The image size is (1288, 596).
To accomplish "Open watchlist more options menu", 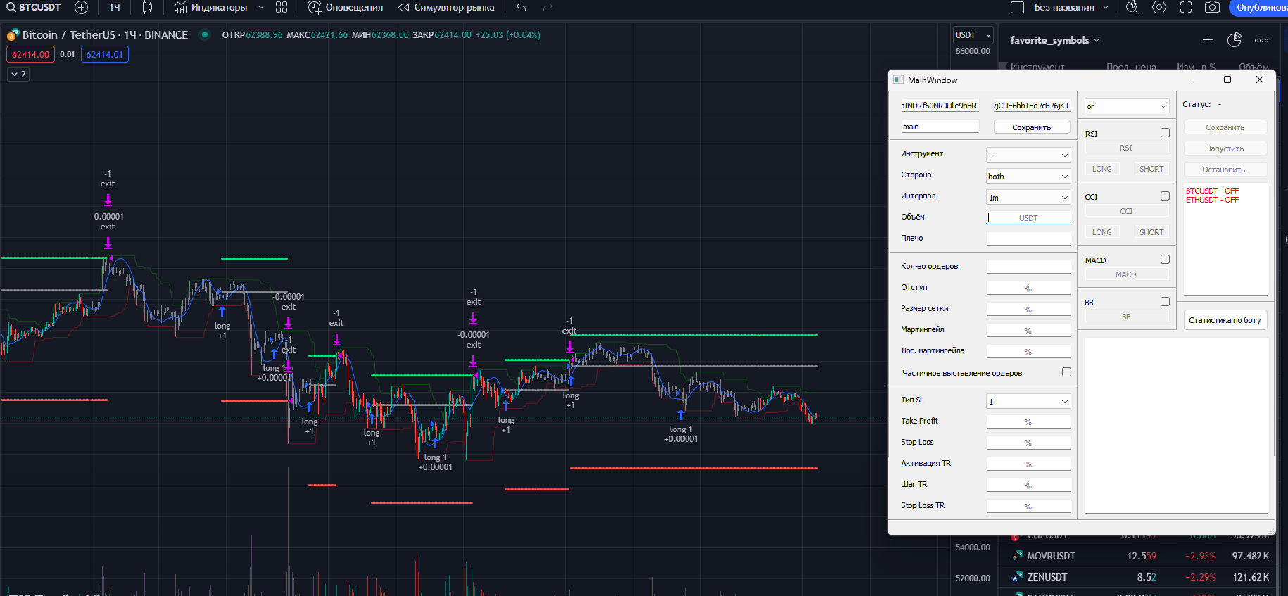I will click(1261, 40).
